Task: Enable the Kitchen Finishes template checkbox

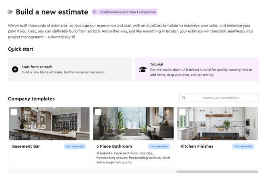Action: click(x=182, y=112)
